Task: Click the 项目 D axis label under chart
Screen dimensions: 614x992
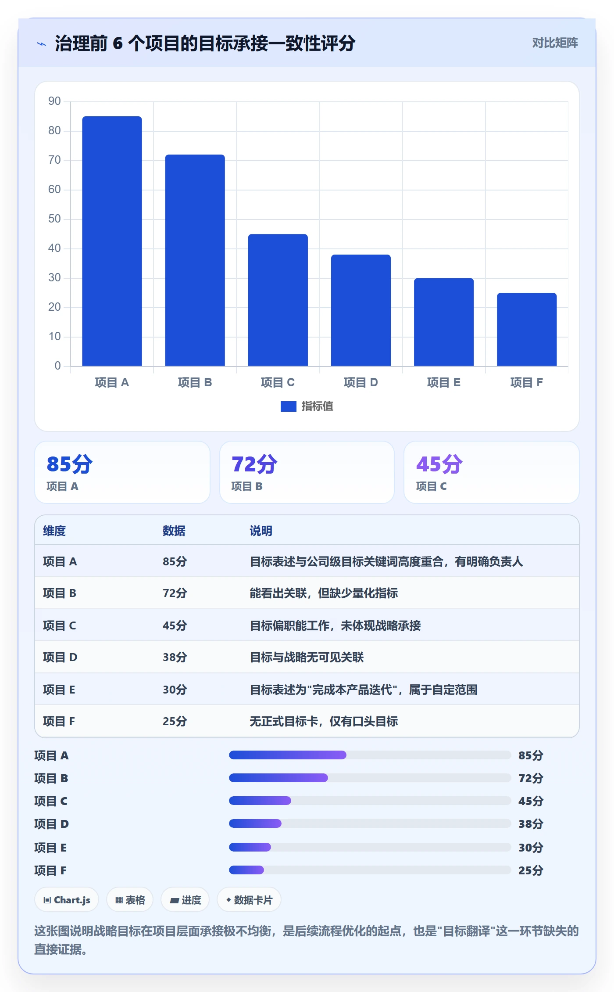Action: [361, 382]
